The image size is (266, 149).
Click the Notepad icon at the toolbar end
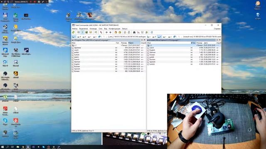click(x=152, y=32)
